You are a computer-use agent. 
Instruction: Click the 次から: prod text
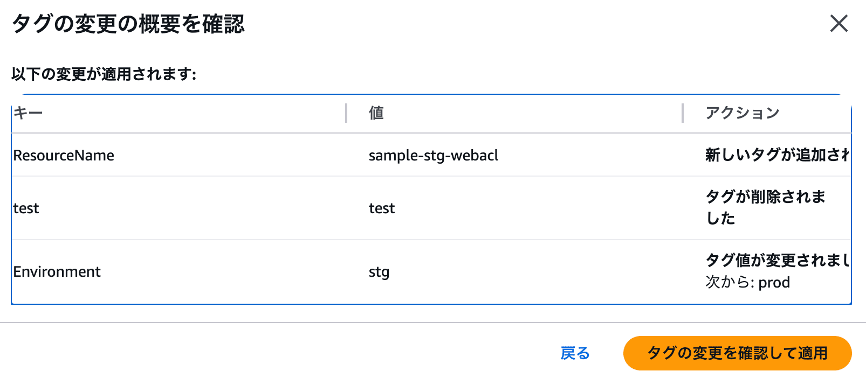[747, 282]
